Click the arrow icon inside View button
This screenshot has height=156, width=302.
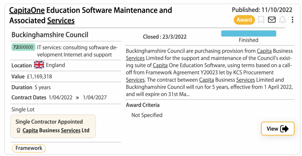(x=284, y=129)
